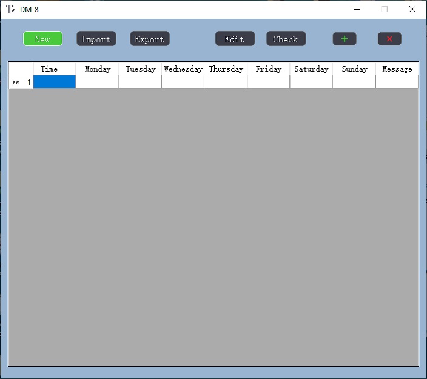Click the Tuesday cell in row 1
Image resolution: width=427 pixels, height=379 pixels.
(140, 82)
